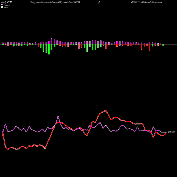177x177 pixels.
Task: Click the 'BRIGHT ST) MunafaSutra.com' label
Action: click(x=147, y=2)
